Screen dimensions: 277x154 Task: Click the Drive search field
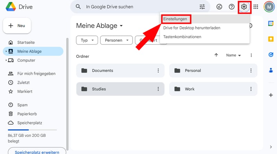coord(138,7)
